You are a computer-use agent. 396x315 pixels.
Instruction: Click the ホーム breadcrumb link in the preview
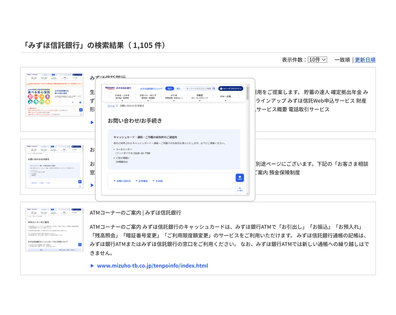[111, 106]
